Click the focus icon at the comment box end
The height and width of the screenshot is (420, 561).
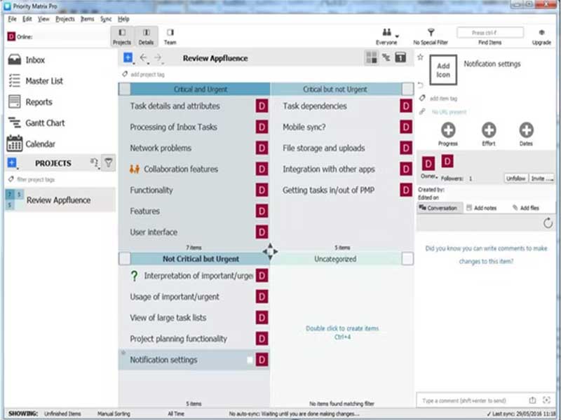[546, 400]
